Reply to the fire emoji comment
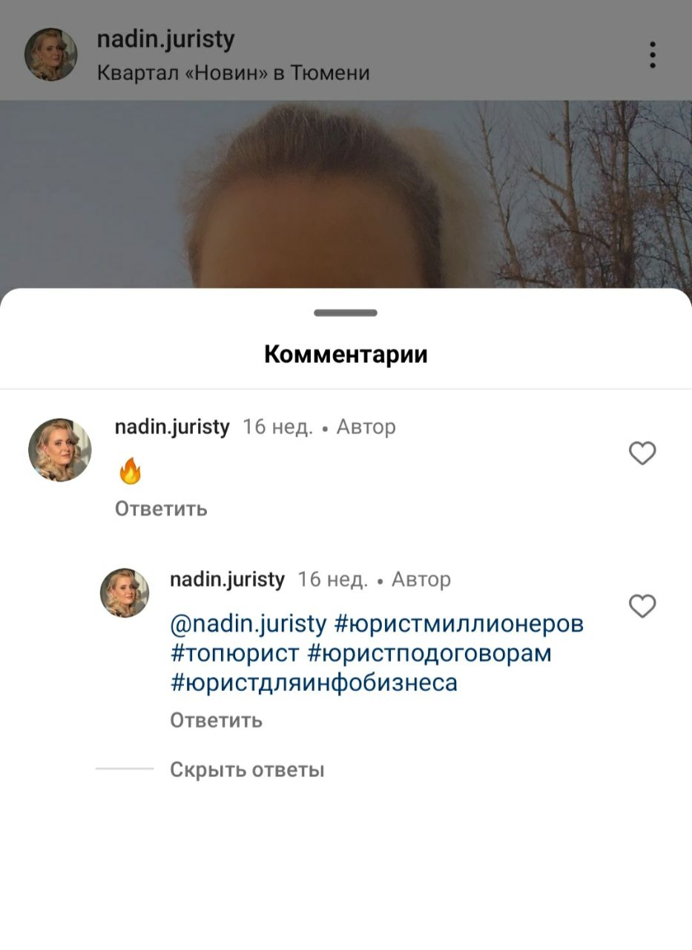The image size is (692, 950). (x=161, y=508)
